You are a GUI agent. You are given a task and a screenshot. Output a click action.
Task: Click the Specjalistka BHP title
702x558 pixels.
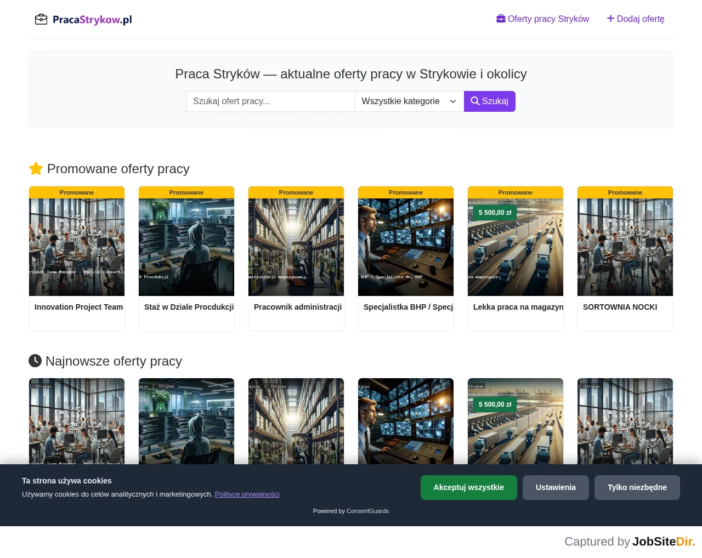point(409,307)
